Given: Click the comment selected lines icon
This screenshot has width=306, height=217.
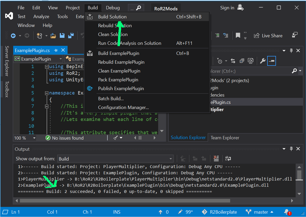Looking at the screenshot, I should pos(217,35).
